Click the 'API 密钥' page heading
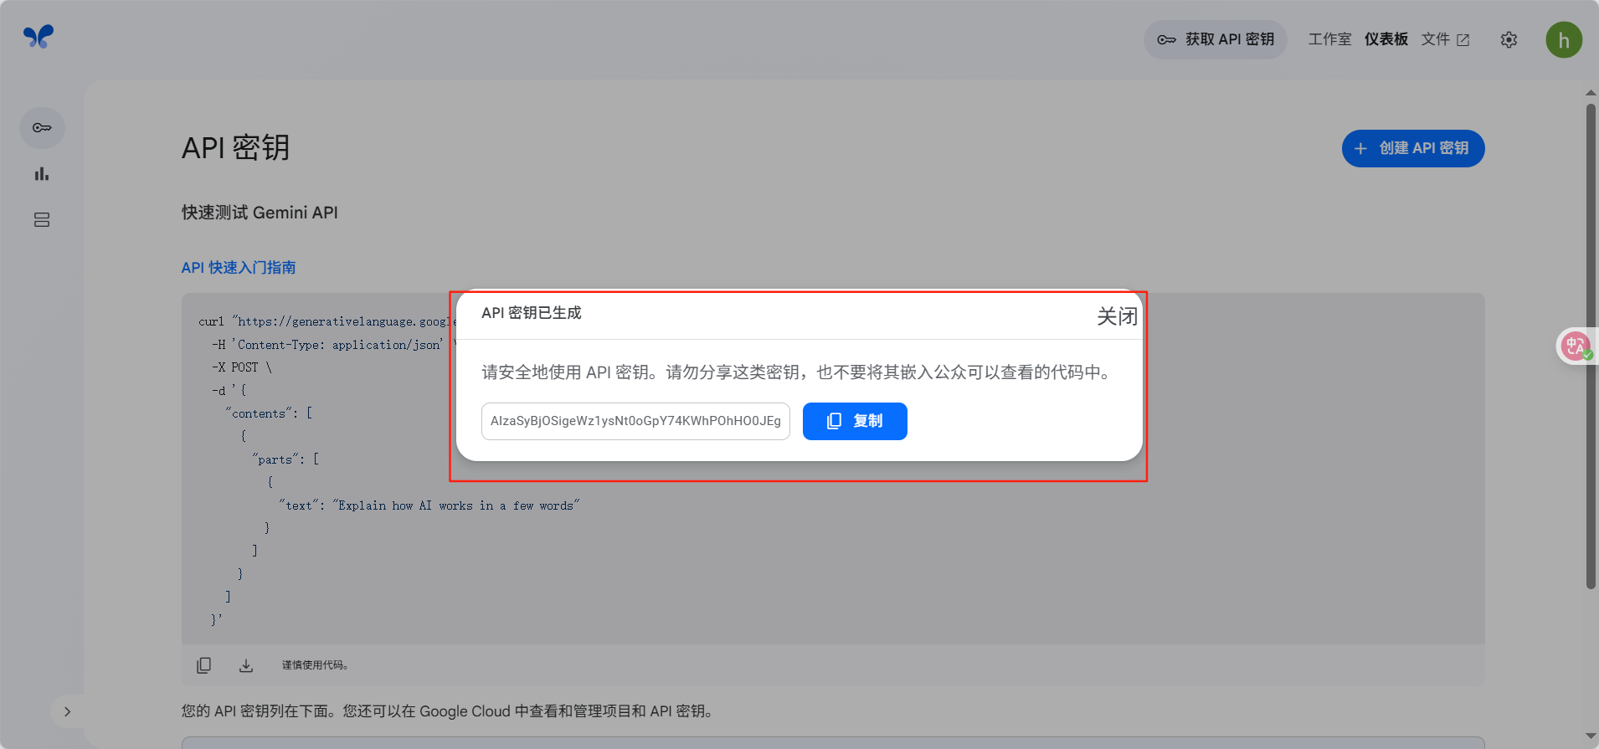This screenshot has height=749, width=1599. pyautogui.click(x=236, y=147)
